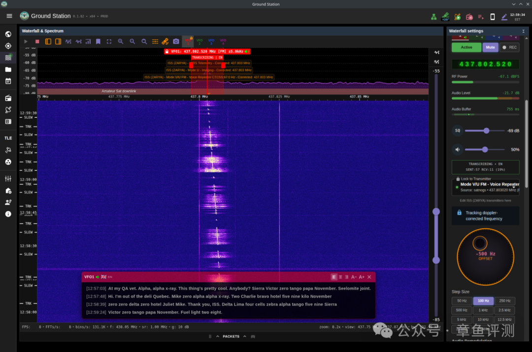The width and height of the screenshot is (532, 352).
Task: Adjust the volume slider at 50%
Action: [485, 149]
